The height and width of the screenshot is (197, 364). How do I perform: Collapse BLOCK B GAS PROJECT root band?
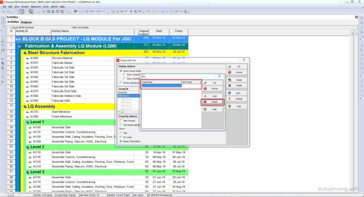pos(17,39)
